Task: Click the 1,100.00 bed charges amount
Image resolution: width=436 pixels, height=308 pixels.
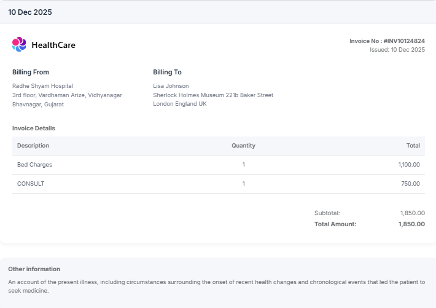Action: tap(408, 165)
